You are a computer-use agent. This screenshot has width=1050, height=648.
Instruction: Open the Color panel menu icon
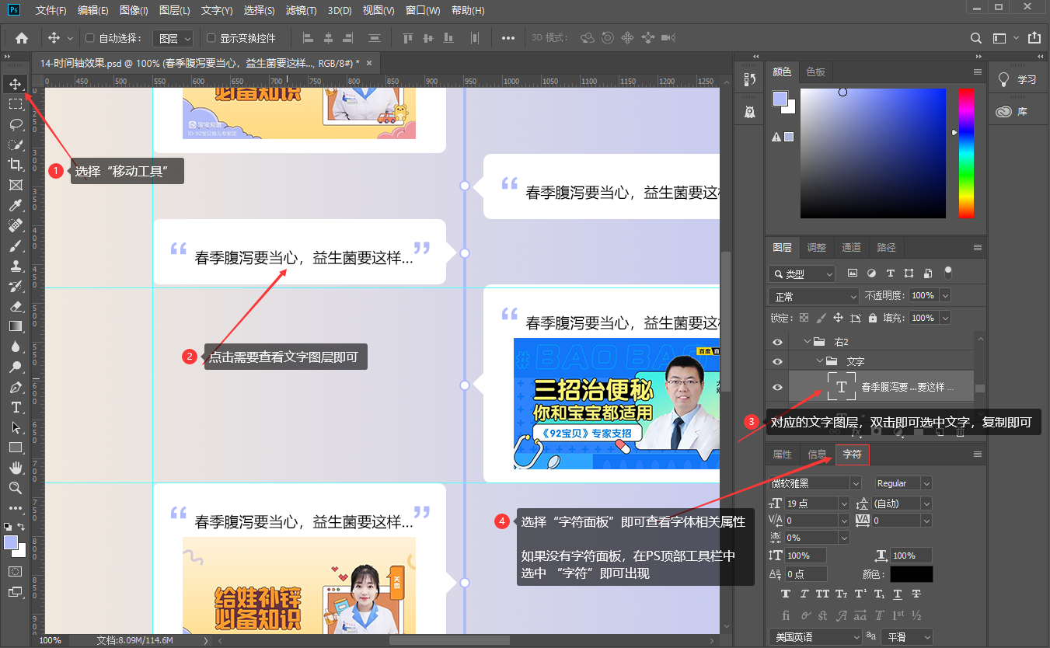[x=978, y=71]
